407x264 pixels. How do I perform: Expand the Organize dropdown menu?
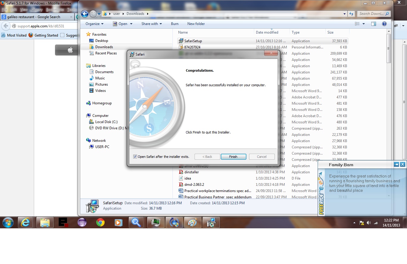pos(94,24)
